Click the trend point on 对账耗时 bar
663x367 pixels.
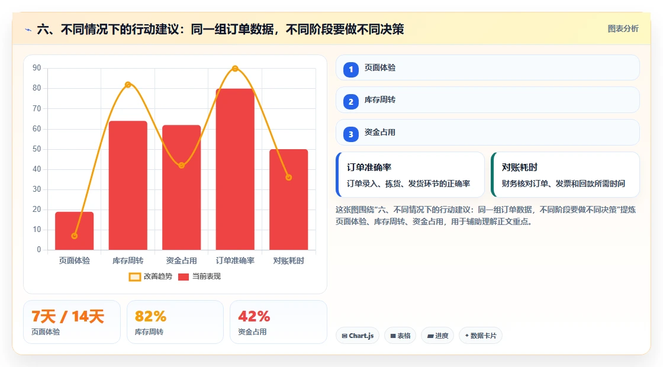tap(289, 178)
